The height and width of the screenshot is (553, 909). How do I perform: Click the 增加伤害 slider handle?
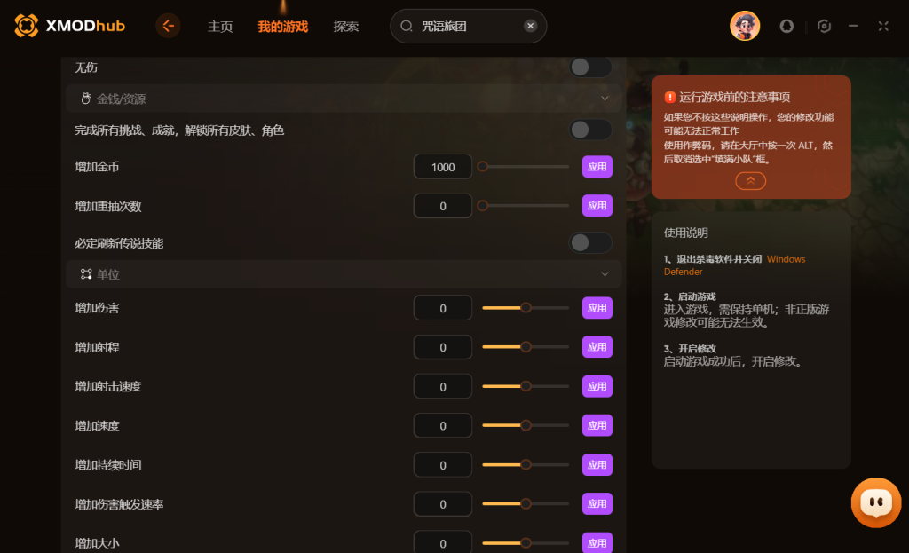[526, 308]
